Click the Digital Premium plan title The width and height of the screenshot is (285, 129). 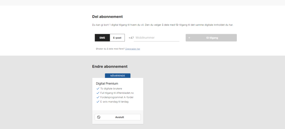(107, 84)
